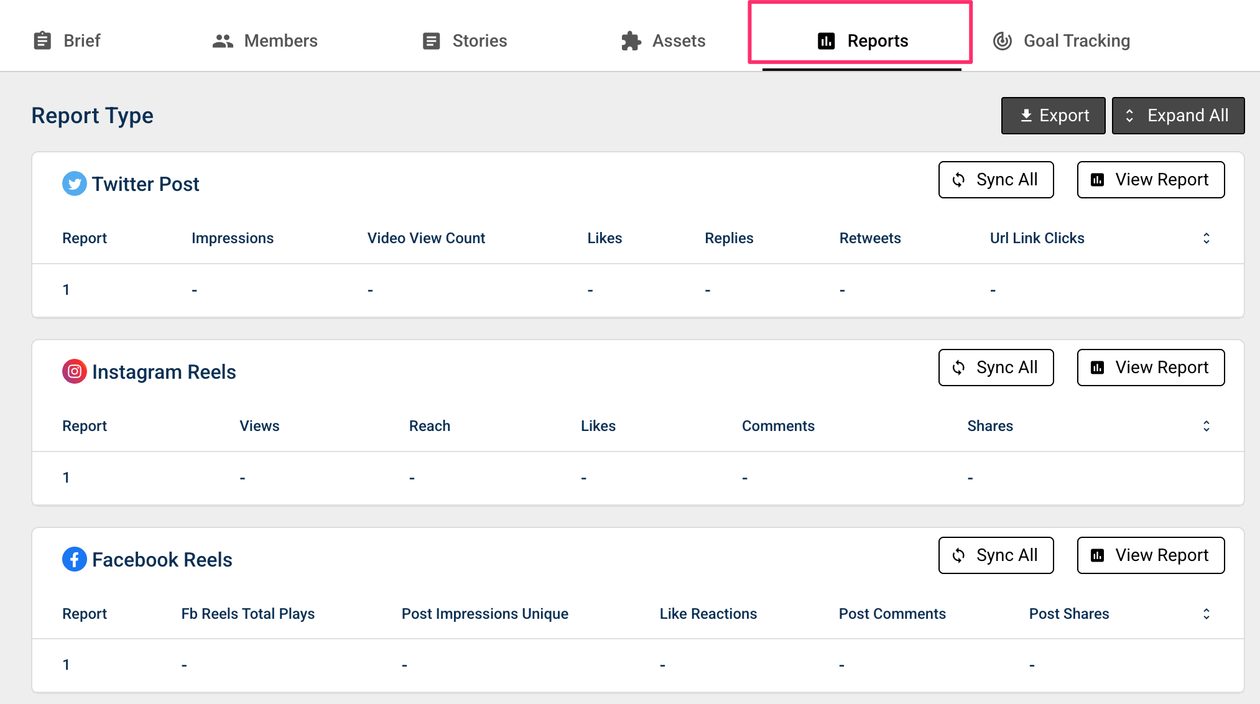1260x704 pixels.
Task: Click the Expand All button
Action: [1178, 116]
